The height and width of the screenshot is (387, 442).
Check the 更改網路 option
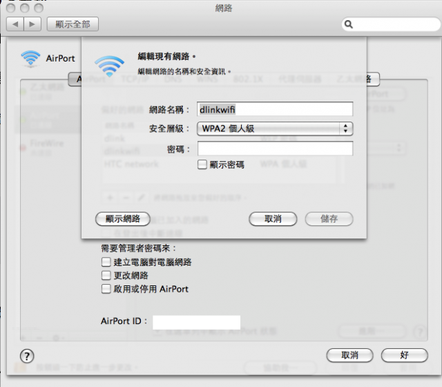click(106, 275)
